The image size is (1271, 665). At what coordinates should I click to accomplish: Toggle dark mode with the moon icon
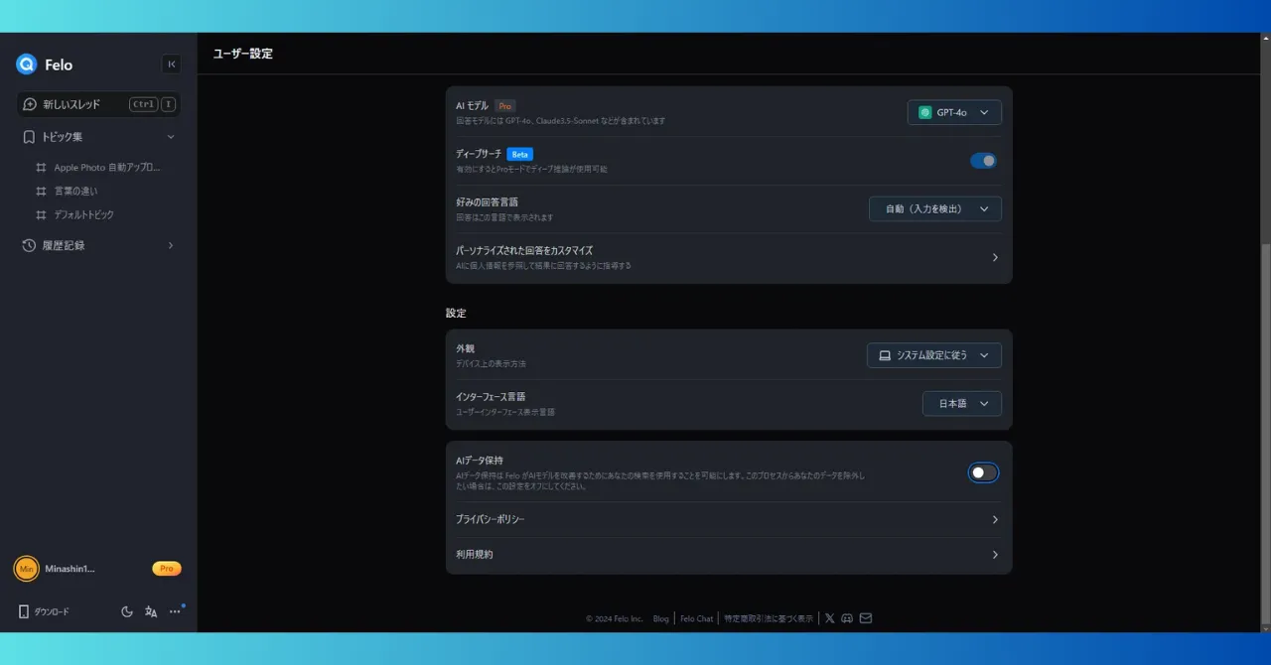(x=127, y=612)
